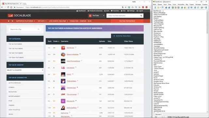The image size is (209, 118).
Task: Open the Favorites link
Action: [x=115, y=11]
